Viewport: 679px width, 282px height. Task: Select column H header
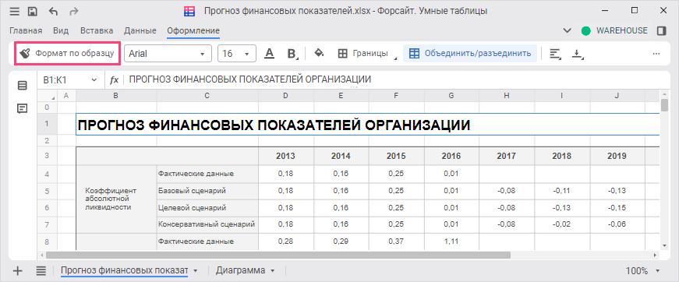coord(507,96)
